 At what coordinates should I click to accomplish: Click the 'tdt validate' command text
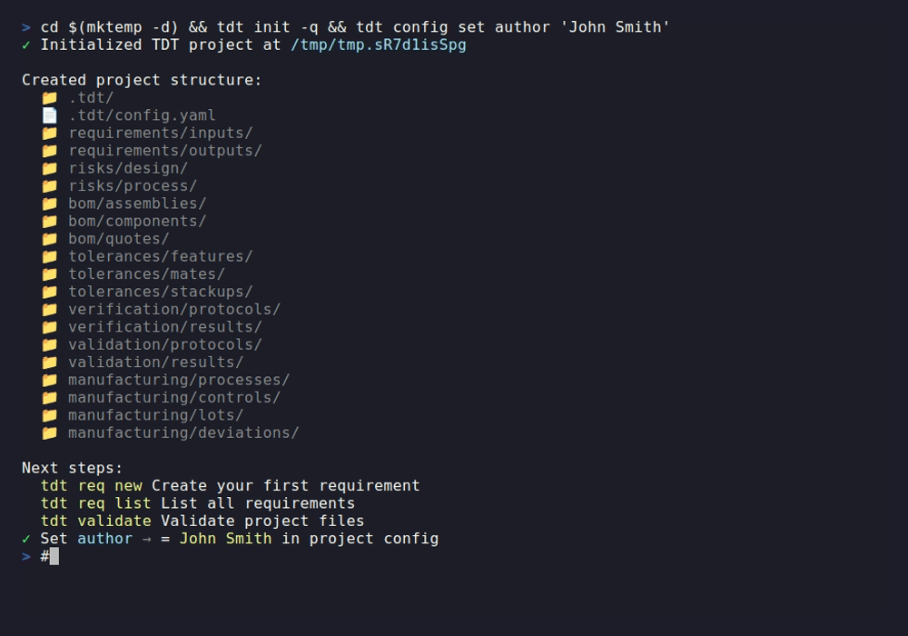point(95,522)
